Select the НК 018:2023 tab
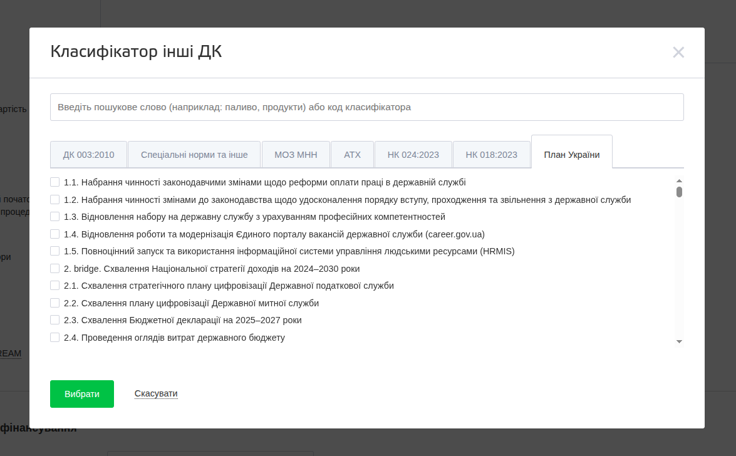This screenshot has width=736, height=456. click(491, 155)
